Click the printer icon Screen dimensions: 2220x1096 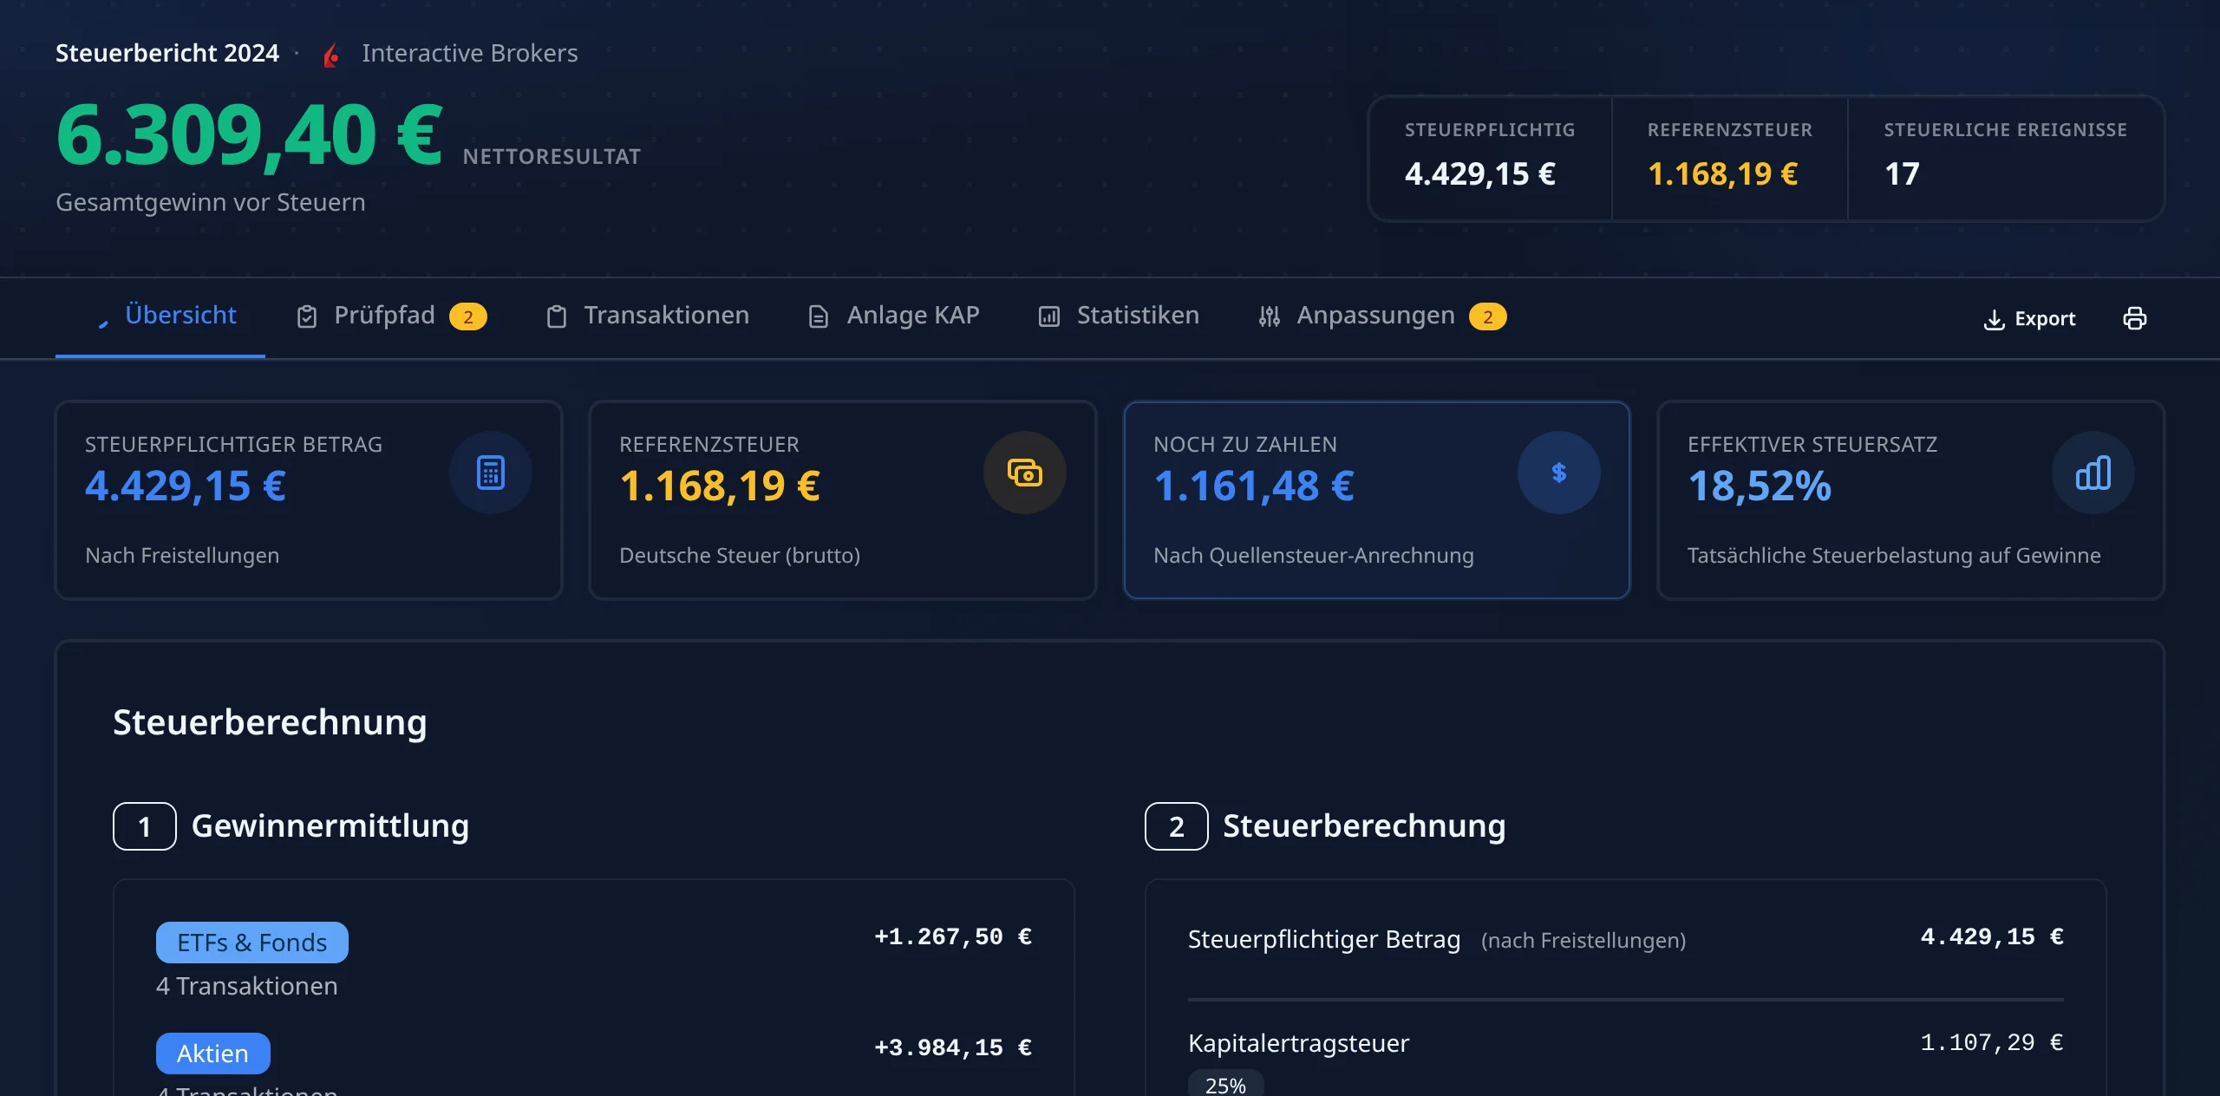coord(2135,318)
